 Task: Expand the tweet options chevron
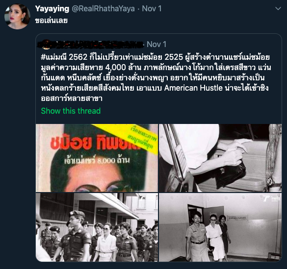click(278, 9)
